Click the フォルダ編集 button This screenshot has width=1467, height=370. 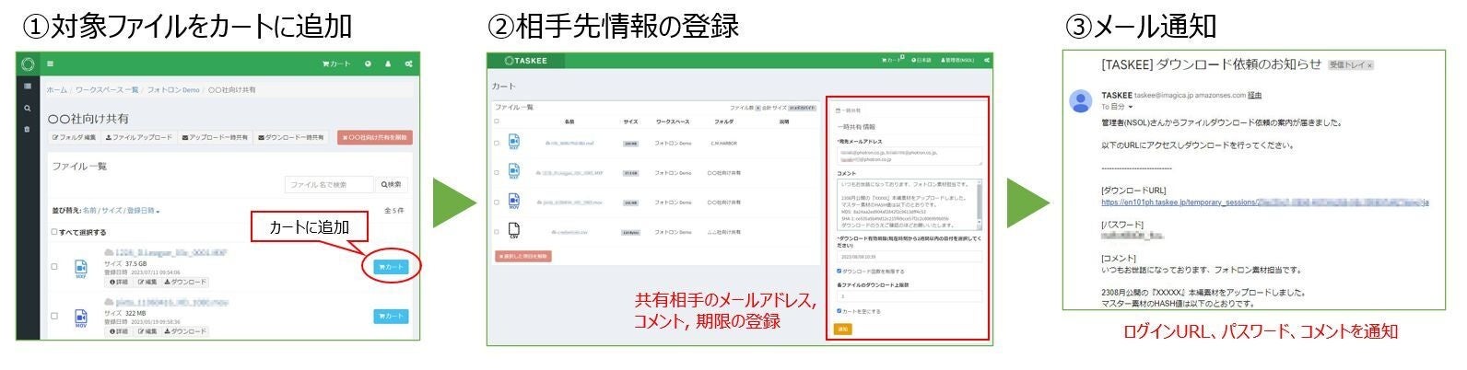74,138
